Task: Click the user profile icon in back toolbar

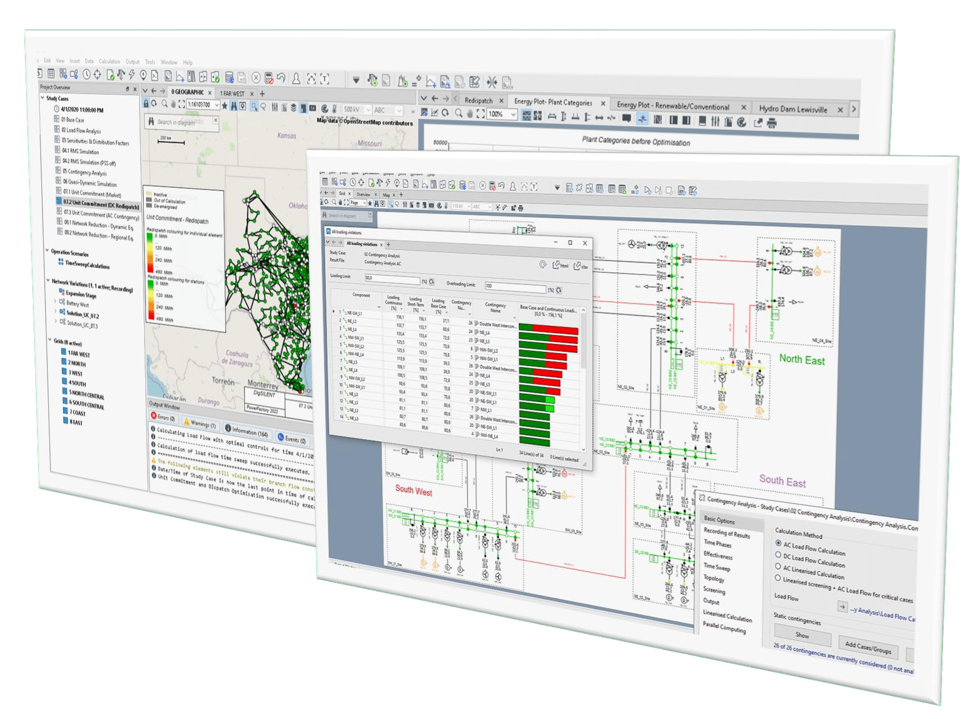Action: coord(296,78)
